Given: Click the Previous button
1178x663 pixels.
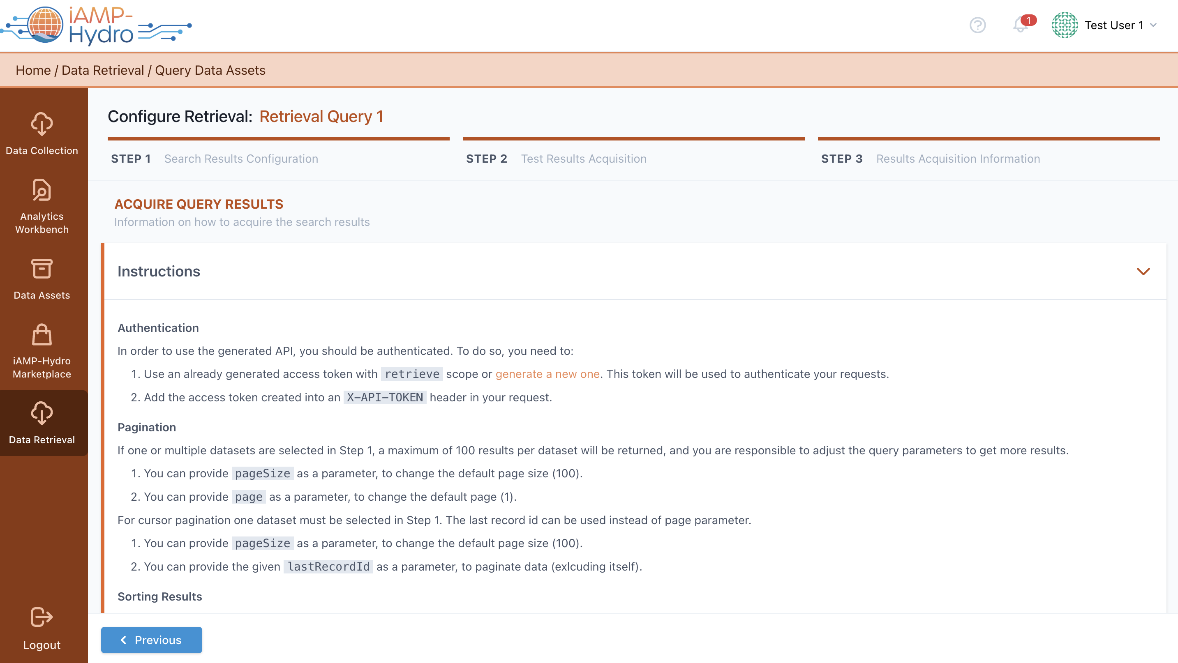Looking at the screenshot, I should pos(151,640).
